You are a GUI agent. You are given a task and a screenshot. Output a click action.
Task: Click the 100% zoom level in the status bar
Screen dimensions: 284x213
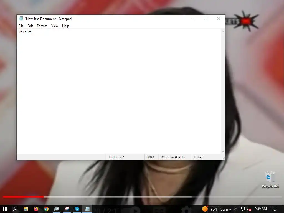(151, 157)
